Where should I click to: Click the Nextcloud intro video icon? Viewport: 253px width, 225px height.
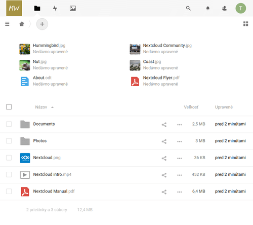point(25,175)
